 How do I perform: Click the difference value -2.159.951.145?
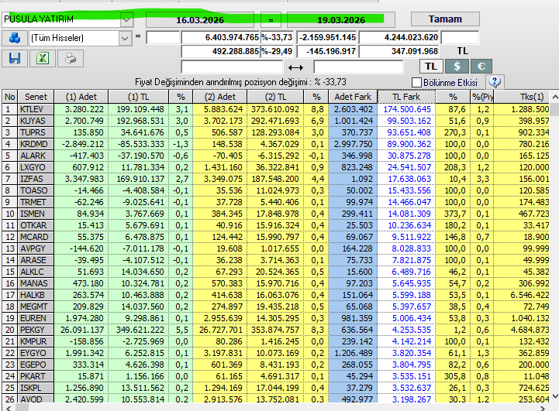[327, 38]
